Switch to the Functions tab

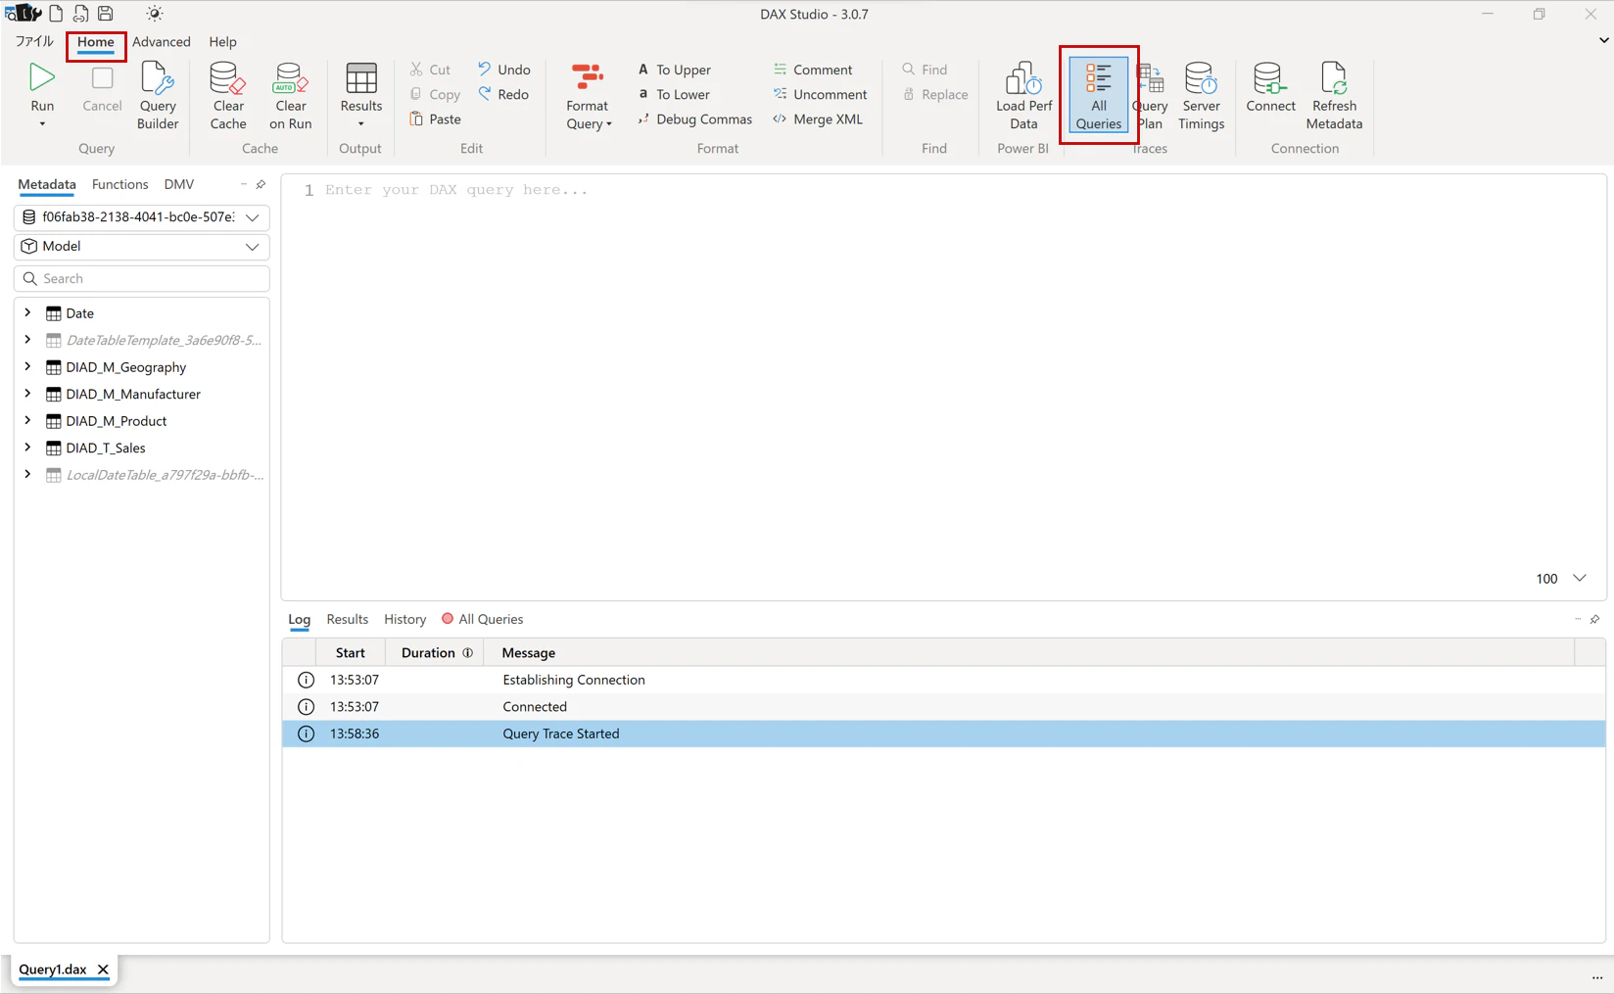119,184
